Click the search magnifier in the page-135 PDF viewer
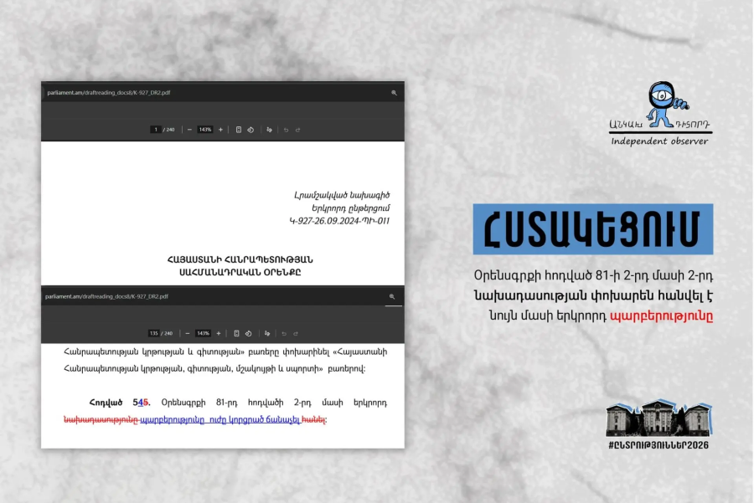 pyautogui.click(x=391, y=296)
